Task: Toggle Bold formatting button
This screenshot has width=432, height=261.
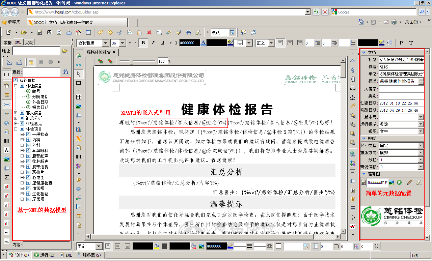Action: (143, 43)
